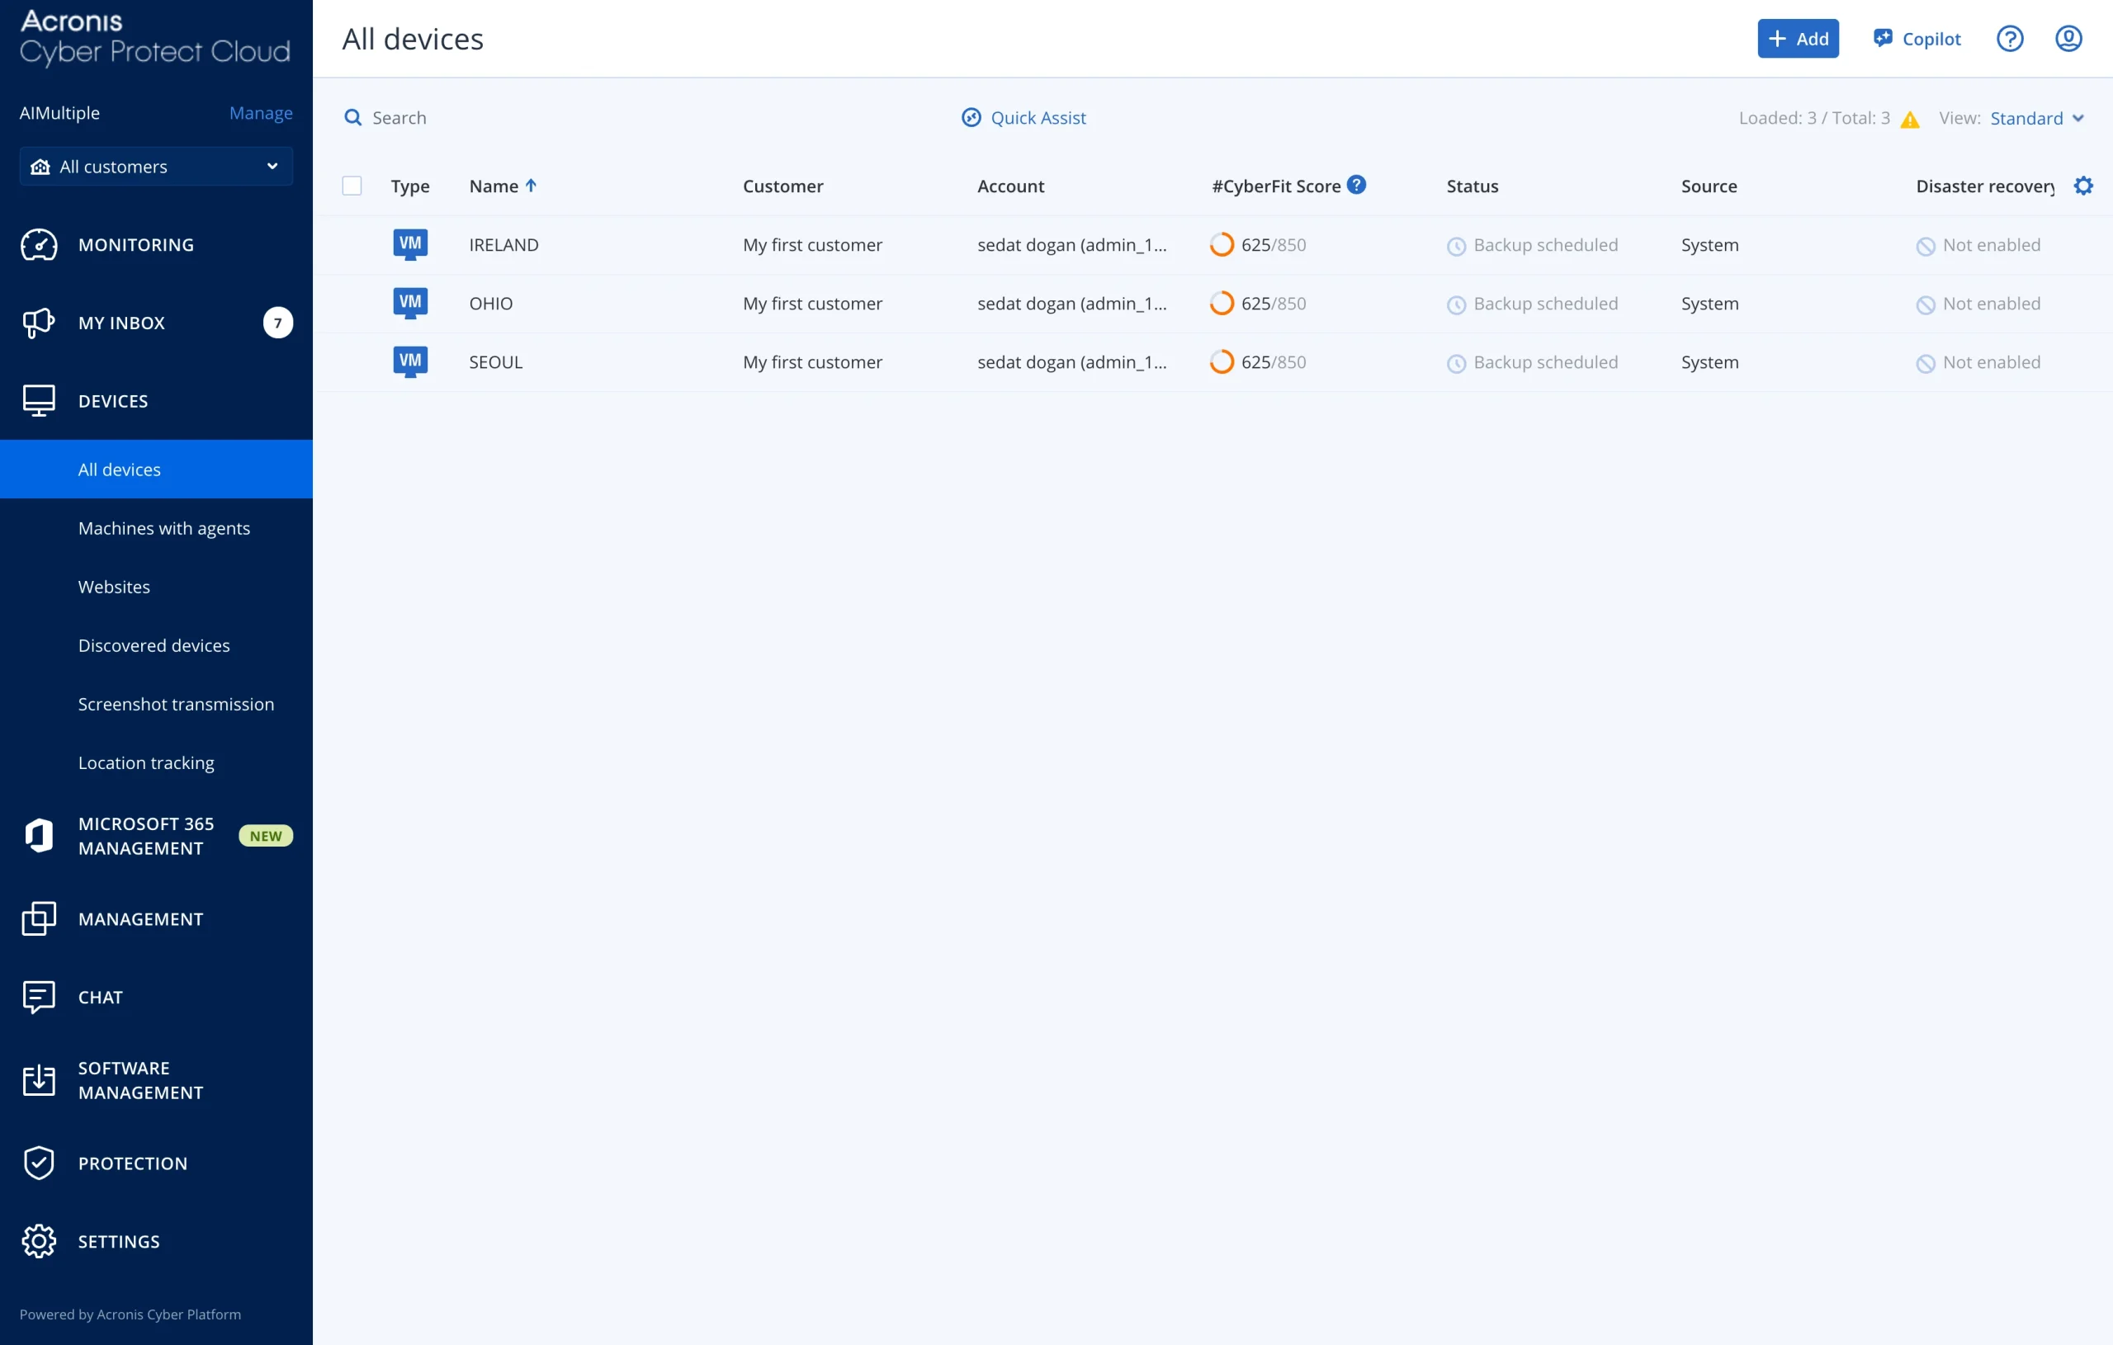Click the Quick Assist link text

[1038, 117]
